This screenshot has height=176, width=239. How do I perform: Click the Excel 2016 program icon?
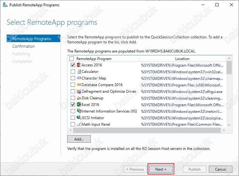click(79, 104)
